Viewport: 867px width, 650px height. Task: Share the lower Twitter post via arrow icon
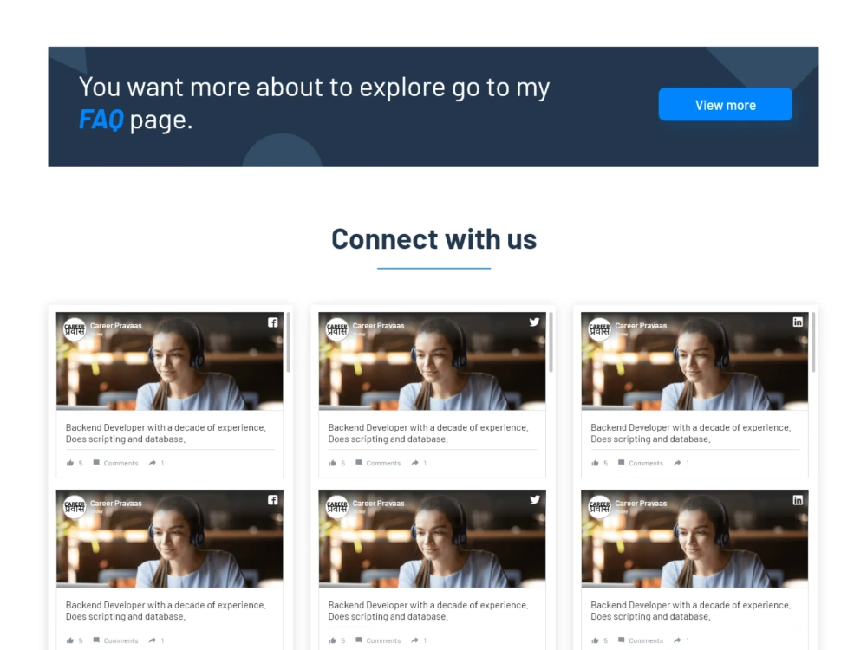click(414, 640)
